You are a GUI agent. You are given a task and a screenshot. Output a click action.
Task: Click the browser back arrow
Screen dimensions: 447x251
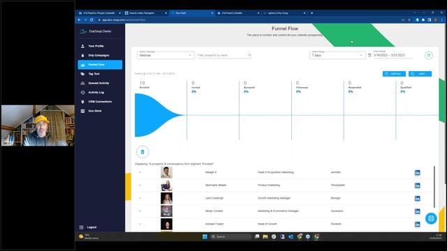(x=79, y=20)
